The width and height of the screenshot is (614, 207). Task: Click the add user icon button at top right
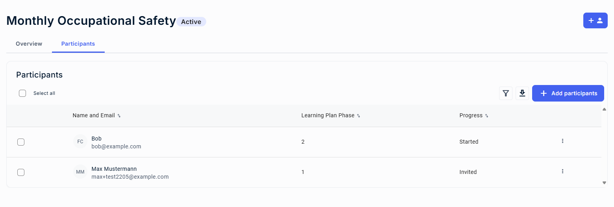595,20
